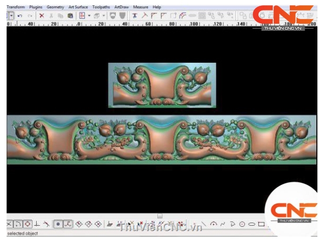Open the combo box arrow at toolbar's left edge
The height and width of the screenshot is (239, 319).
tap(11, 16)
